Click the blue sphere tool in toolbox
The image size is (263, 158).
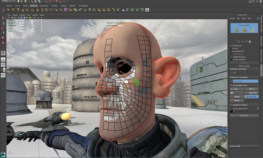(x=3, y=38)
